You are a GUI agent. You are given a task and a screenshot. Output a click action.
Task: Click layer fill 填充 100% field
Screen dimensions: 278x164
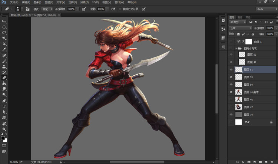[x=270, y=34]
